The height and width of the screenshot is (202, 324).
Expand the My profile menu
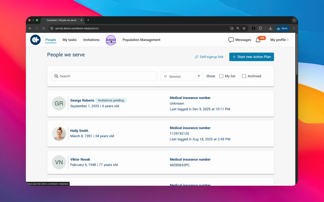pos(280,40)
